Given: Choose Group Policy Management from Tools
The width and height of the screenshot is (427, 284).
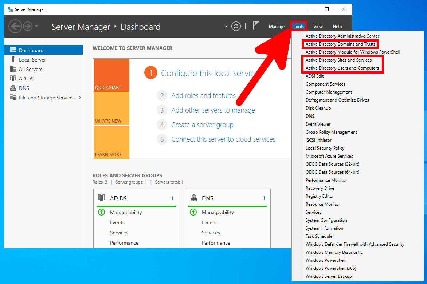Looking at the screenshot, I should pos(331,132).
